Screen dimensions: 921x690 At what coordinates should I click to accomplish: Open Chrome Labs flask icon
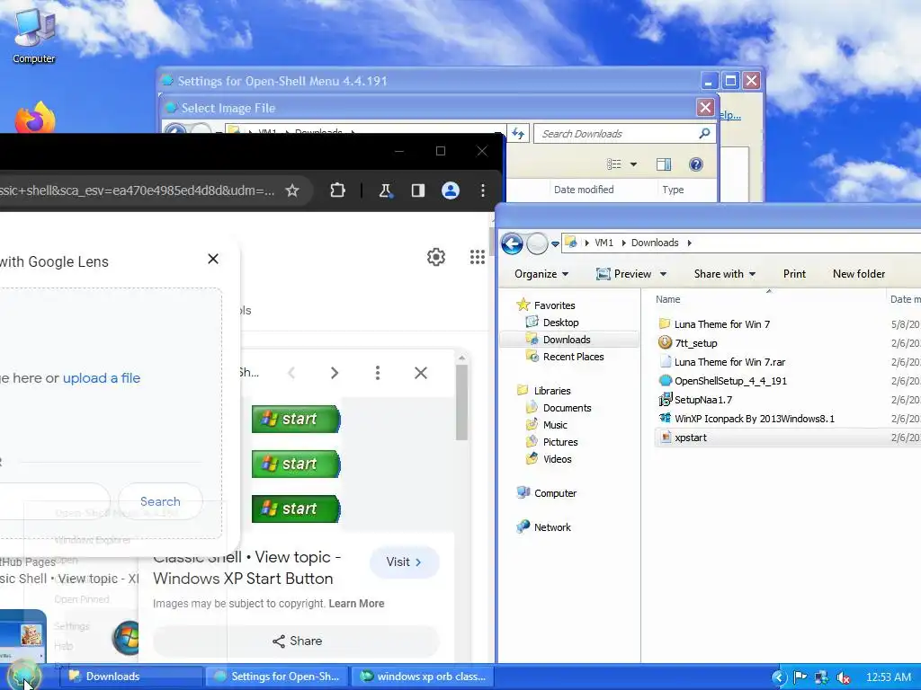(x=385, y=190)
